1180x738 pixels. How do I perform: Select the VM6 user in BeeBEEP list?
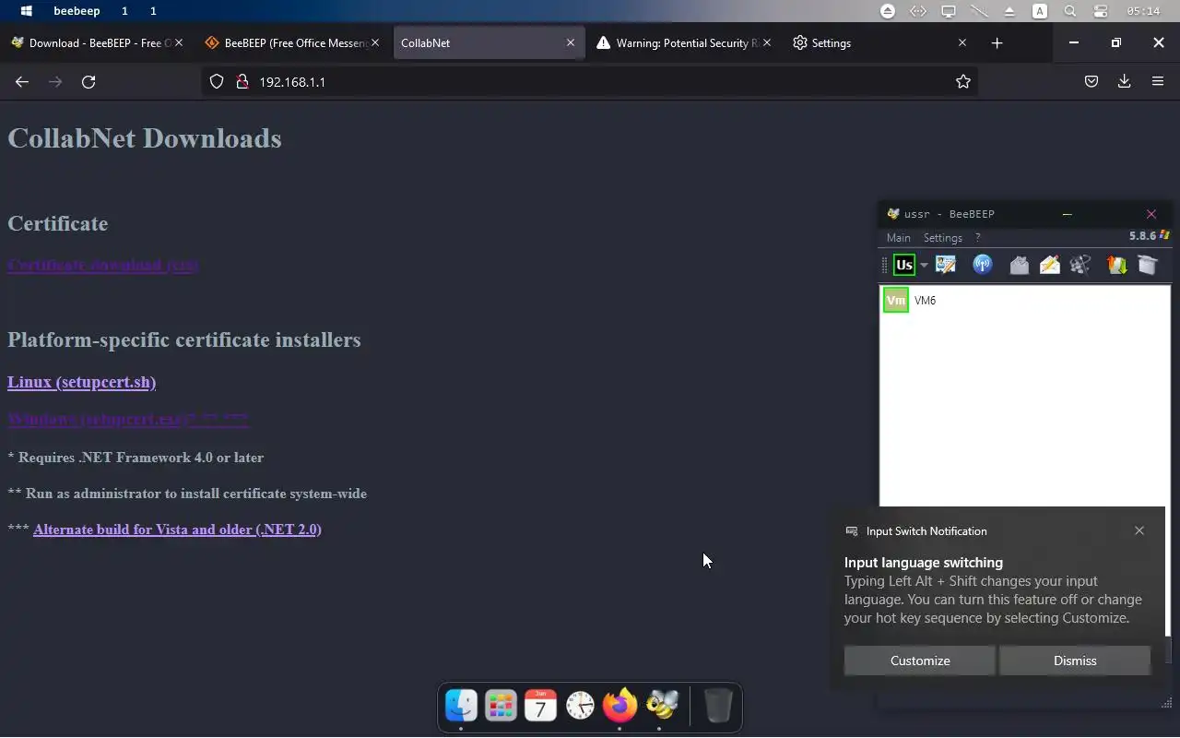(1024, 301)
